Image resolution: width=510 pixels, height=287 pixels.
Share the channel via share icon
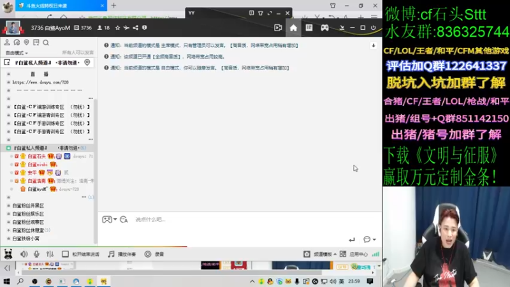(x=135, y=28)
